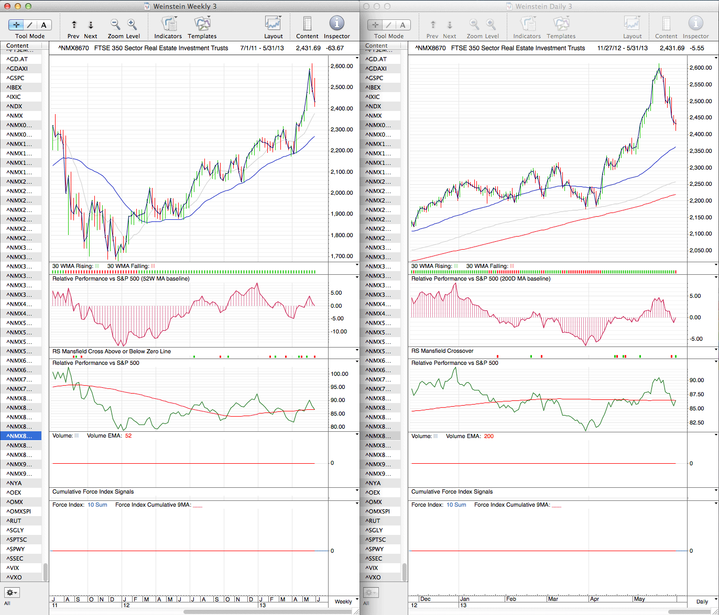719x615 pixels.
Task: Open the Inspector in Weekly window
Action: click(336, 24)
